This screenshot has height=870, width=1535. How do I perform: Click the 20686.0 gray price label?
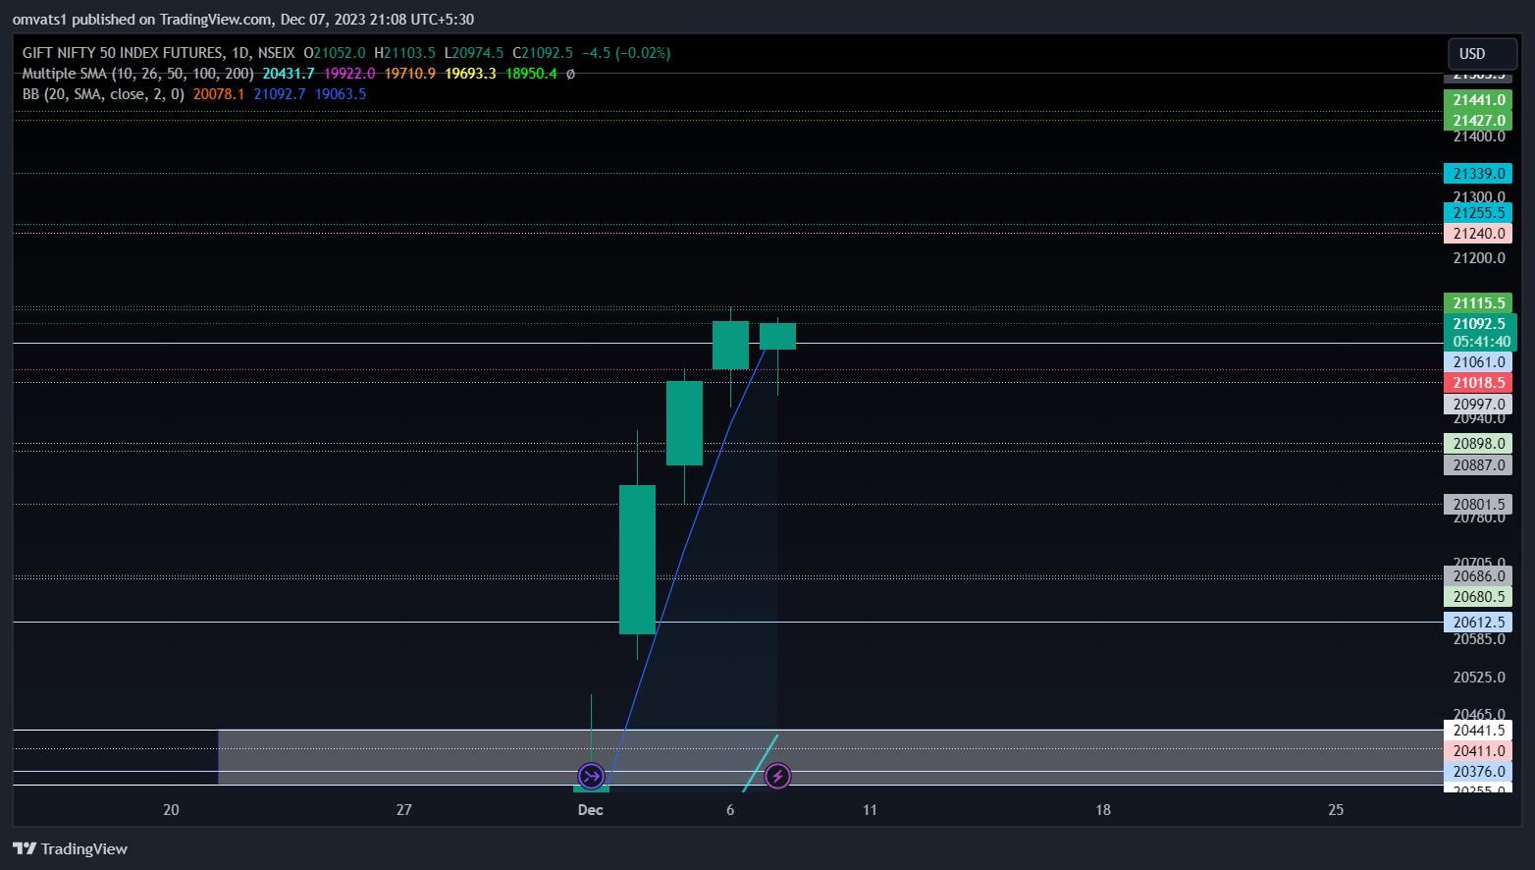[x=1478, y=576]
